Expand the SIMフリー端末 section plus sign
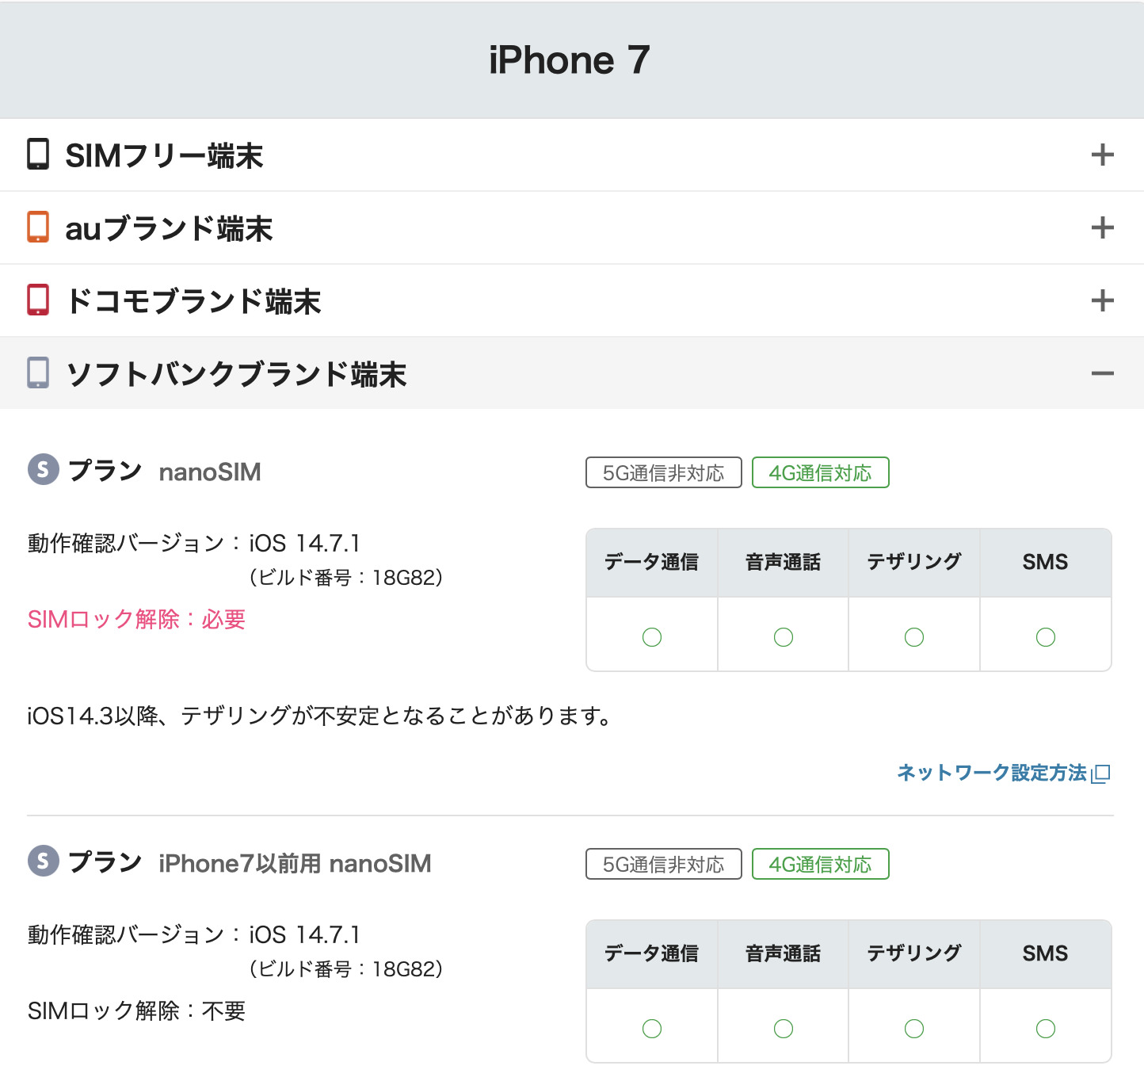 point(1102,155)
